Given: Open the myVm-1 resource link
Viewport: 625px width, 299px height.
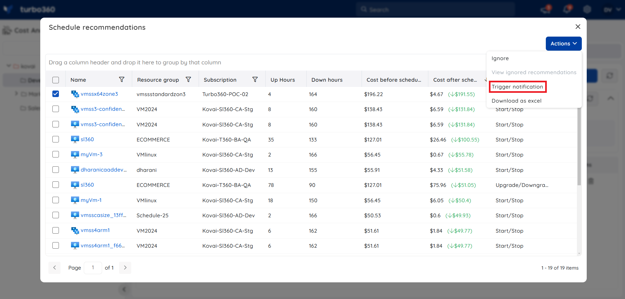Looking at the screenshot, I should [x=91, y=200].
